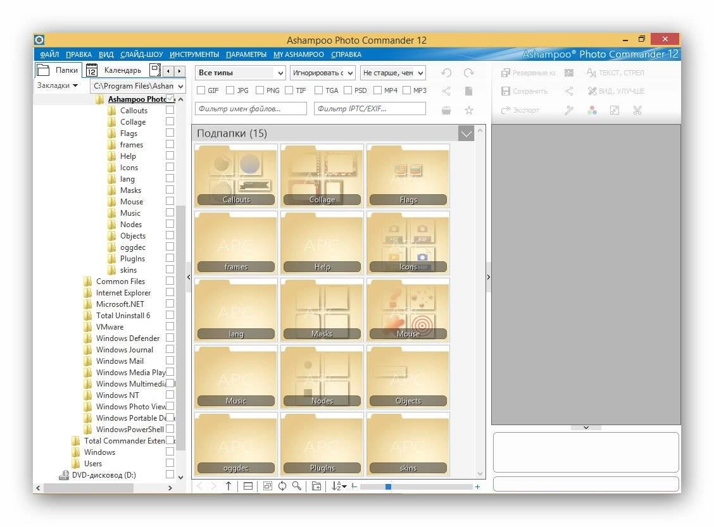The width and height of the screenshot is (714, 527).
Task: Collapse the Подпапки (15) section chevron
Action: click(467, 133)
